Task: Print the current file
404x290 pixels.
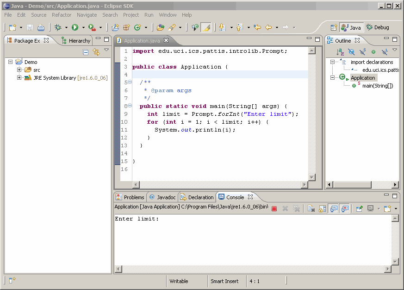Action: (x=41, y=27)
